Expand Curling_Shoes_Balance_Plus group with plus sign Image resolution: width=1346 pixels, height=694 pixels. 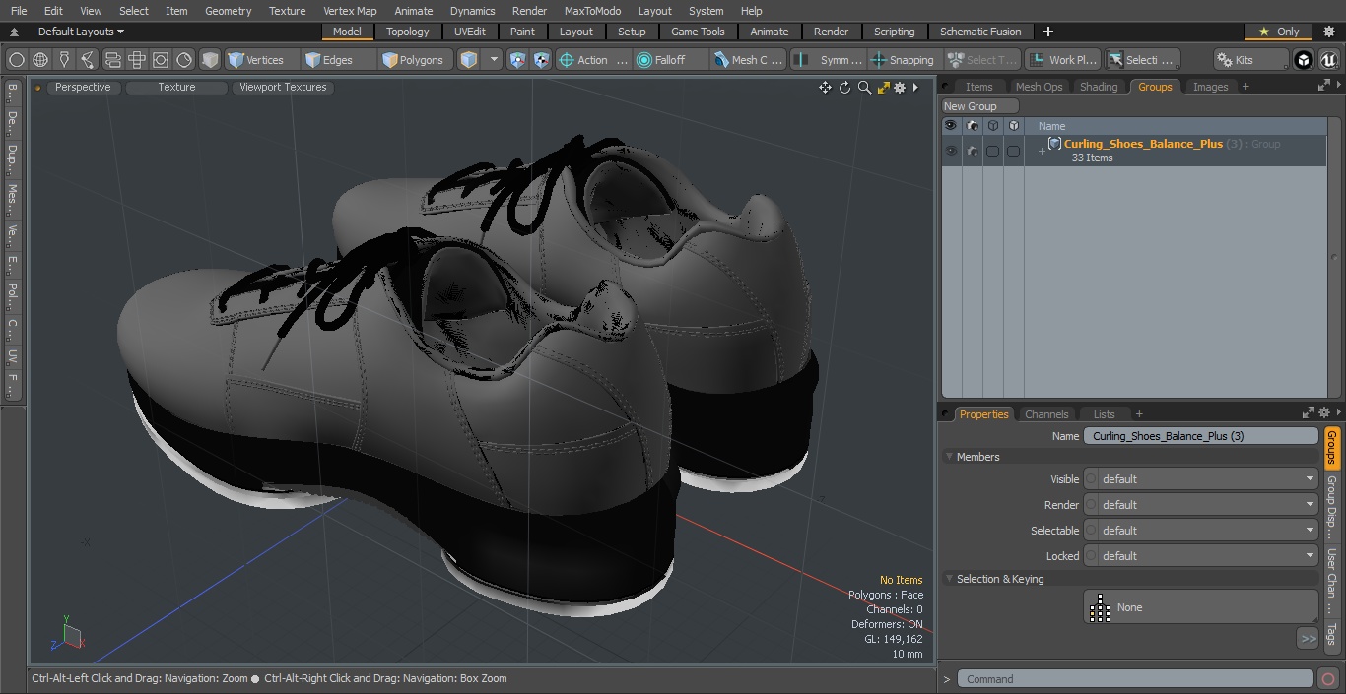[1042, 151]
